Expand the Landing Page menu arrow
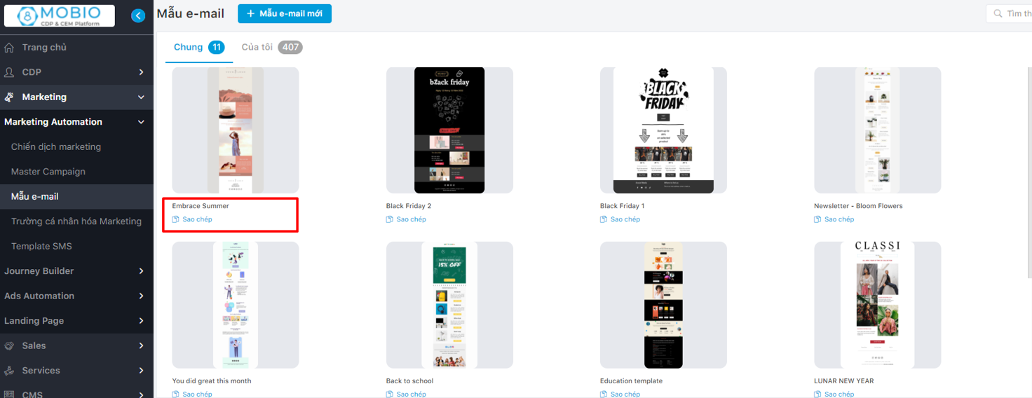This screenshot has width=1032, height=398. tap(141, 321)
